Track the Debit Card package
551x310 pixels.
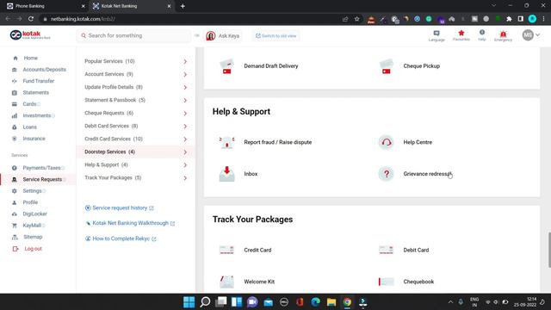[404, 250]
